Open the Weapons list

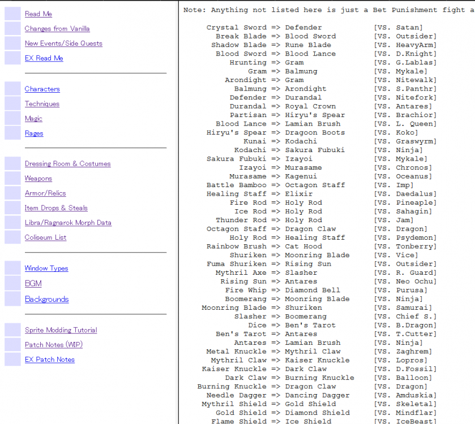(x=38, y=179)
